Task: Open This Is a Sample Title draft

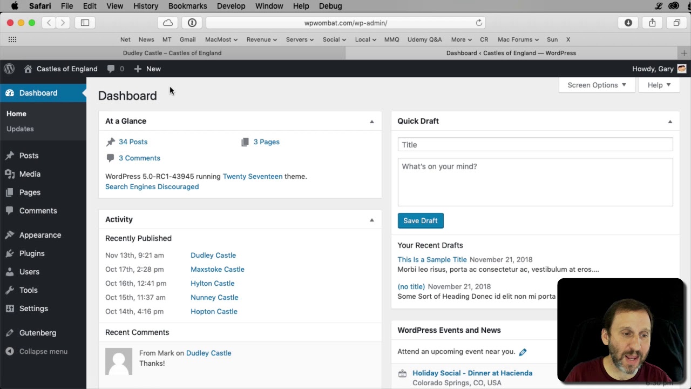Action: coord(432,259)
